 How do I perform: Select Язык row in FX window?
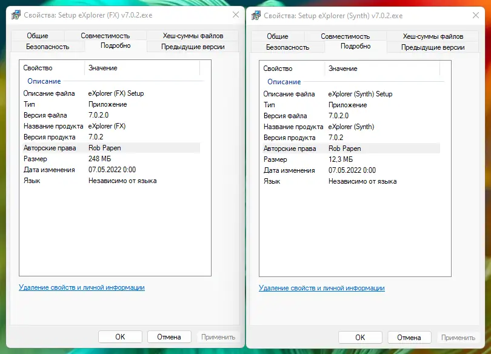111,181
